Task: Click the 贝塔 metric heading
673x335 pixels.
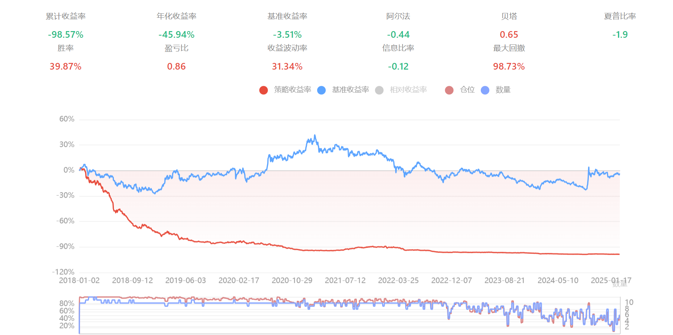Action: point(509,16)
